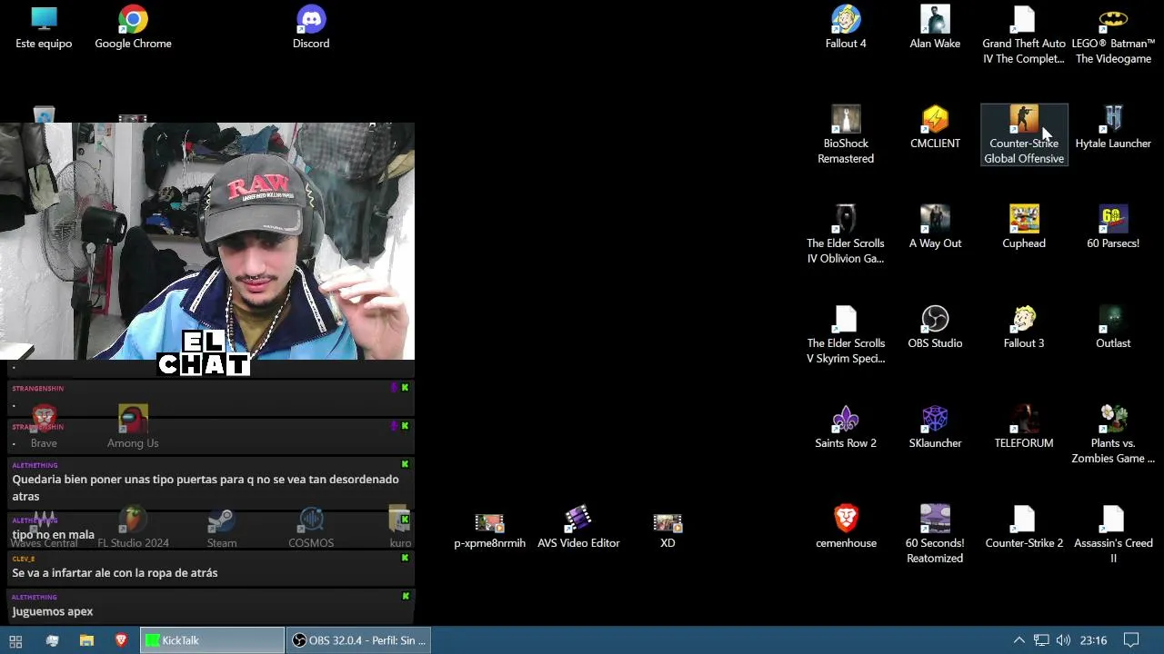
Task: Open Brave browser from the taskbar
Action: tap(121, 640)
